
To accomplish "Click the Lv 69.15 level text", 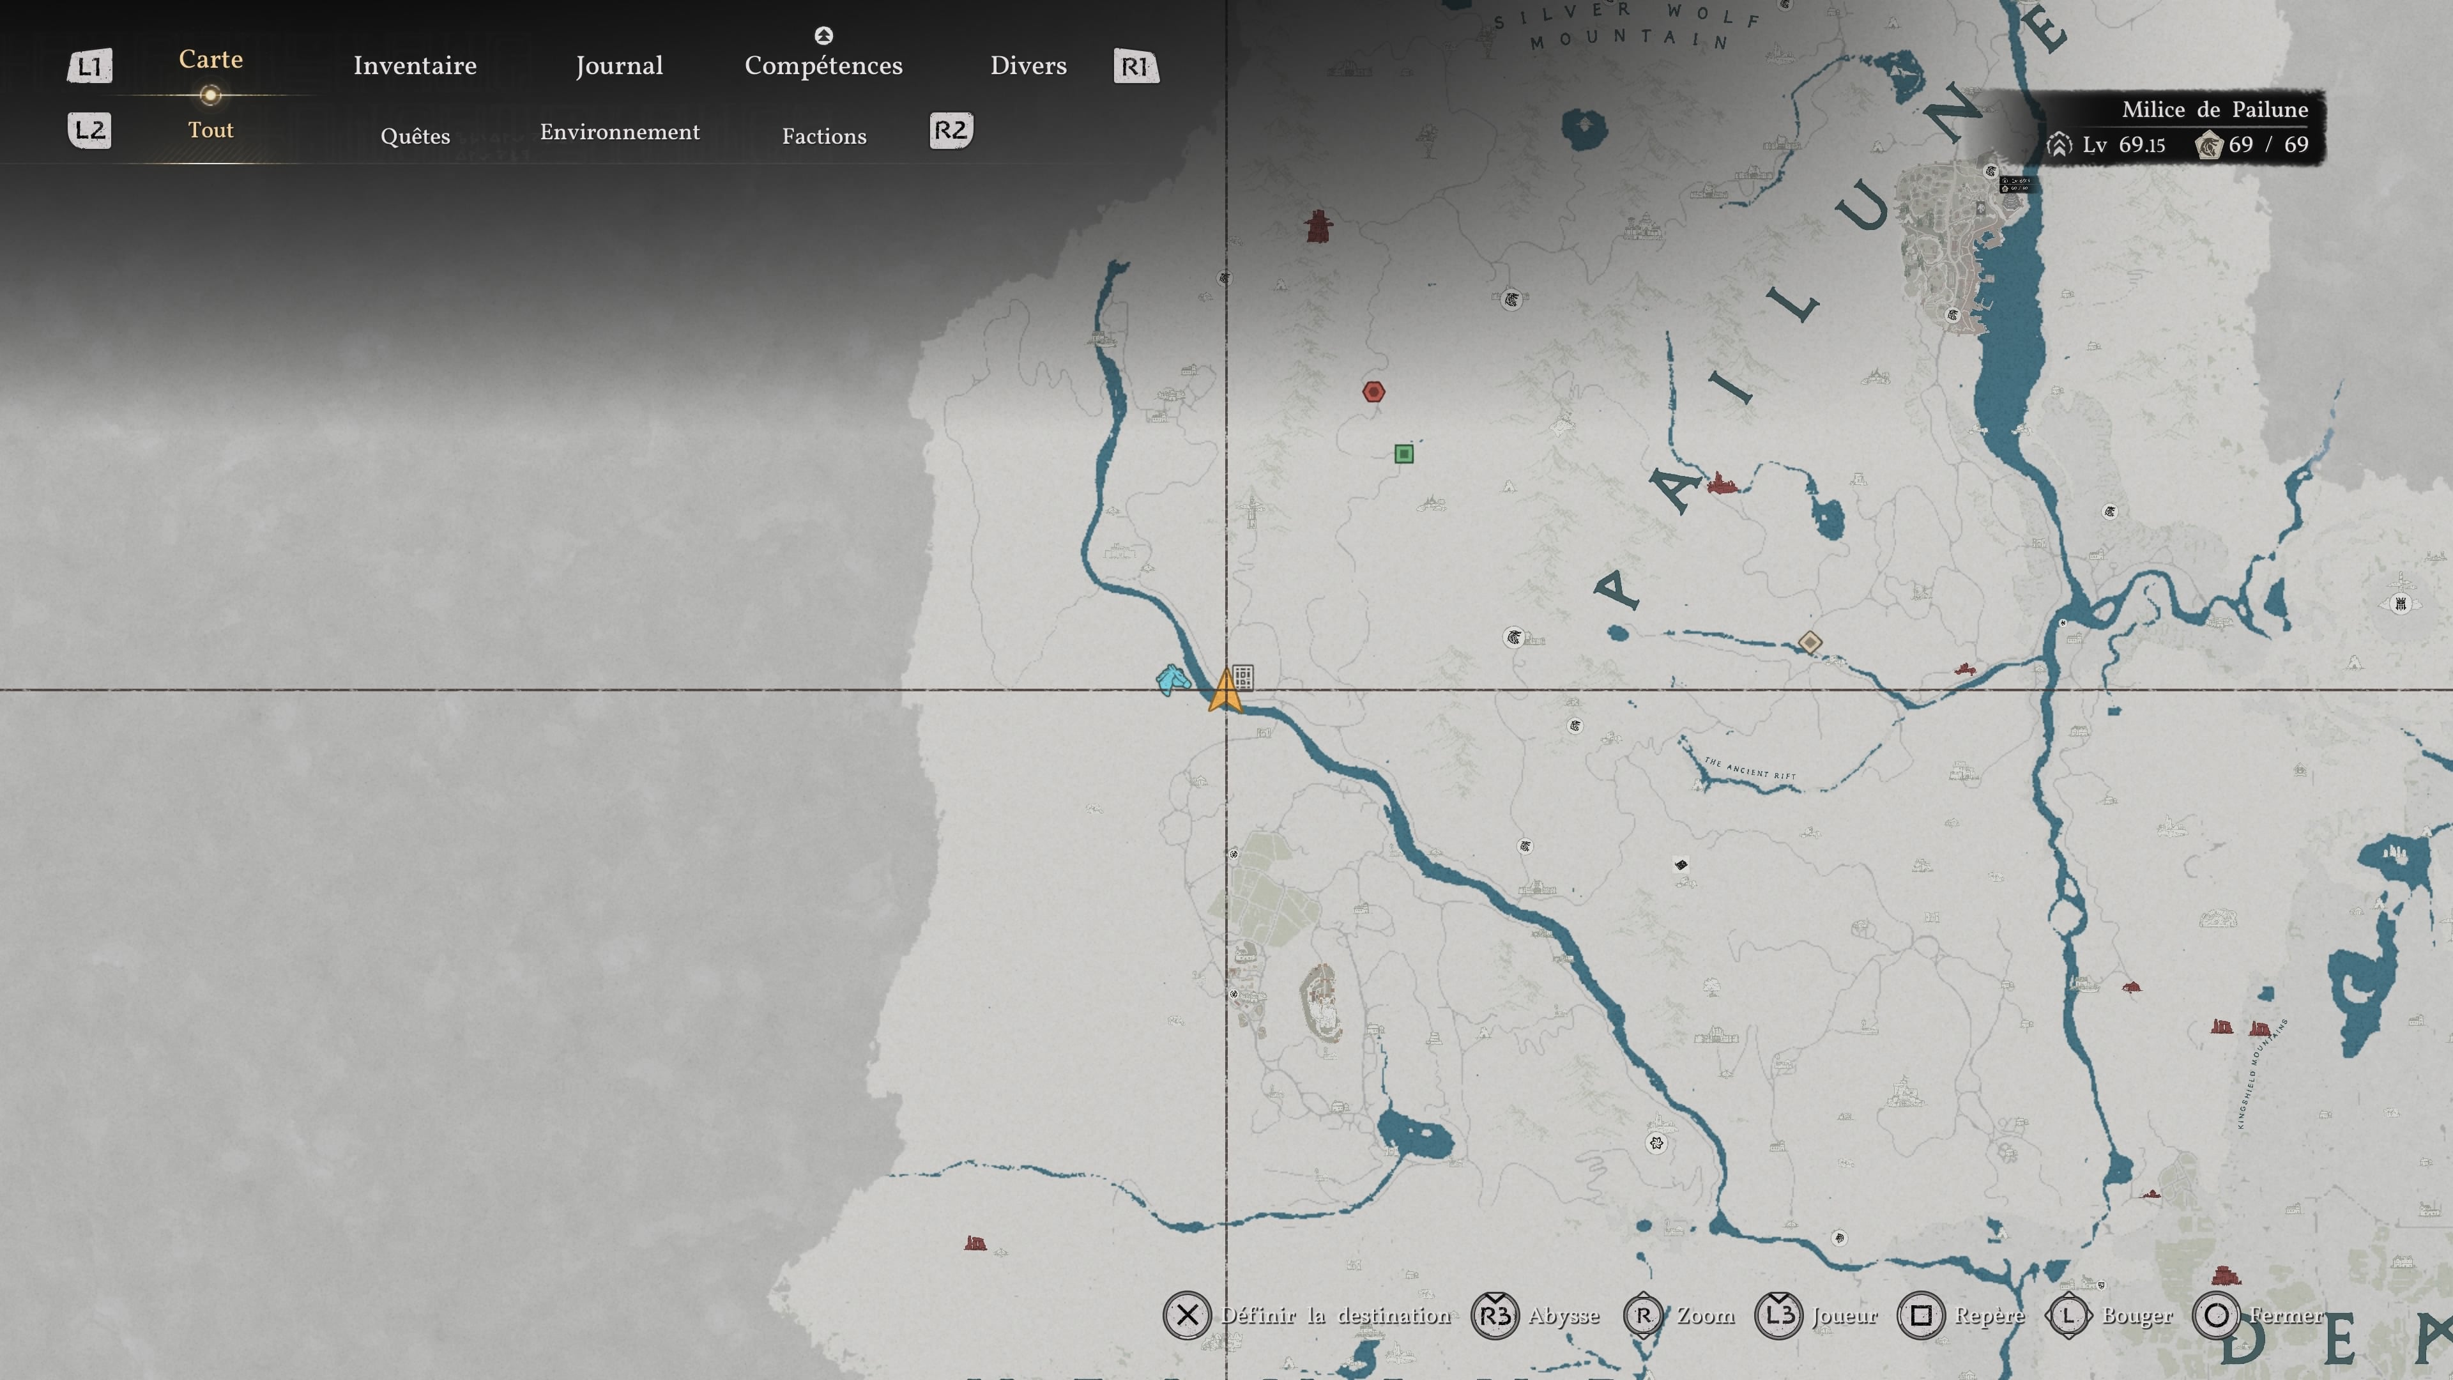I will [x=2123, y=145].
